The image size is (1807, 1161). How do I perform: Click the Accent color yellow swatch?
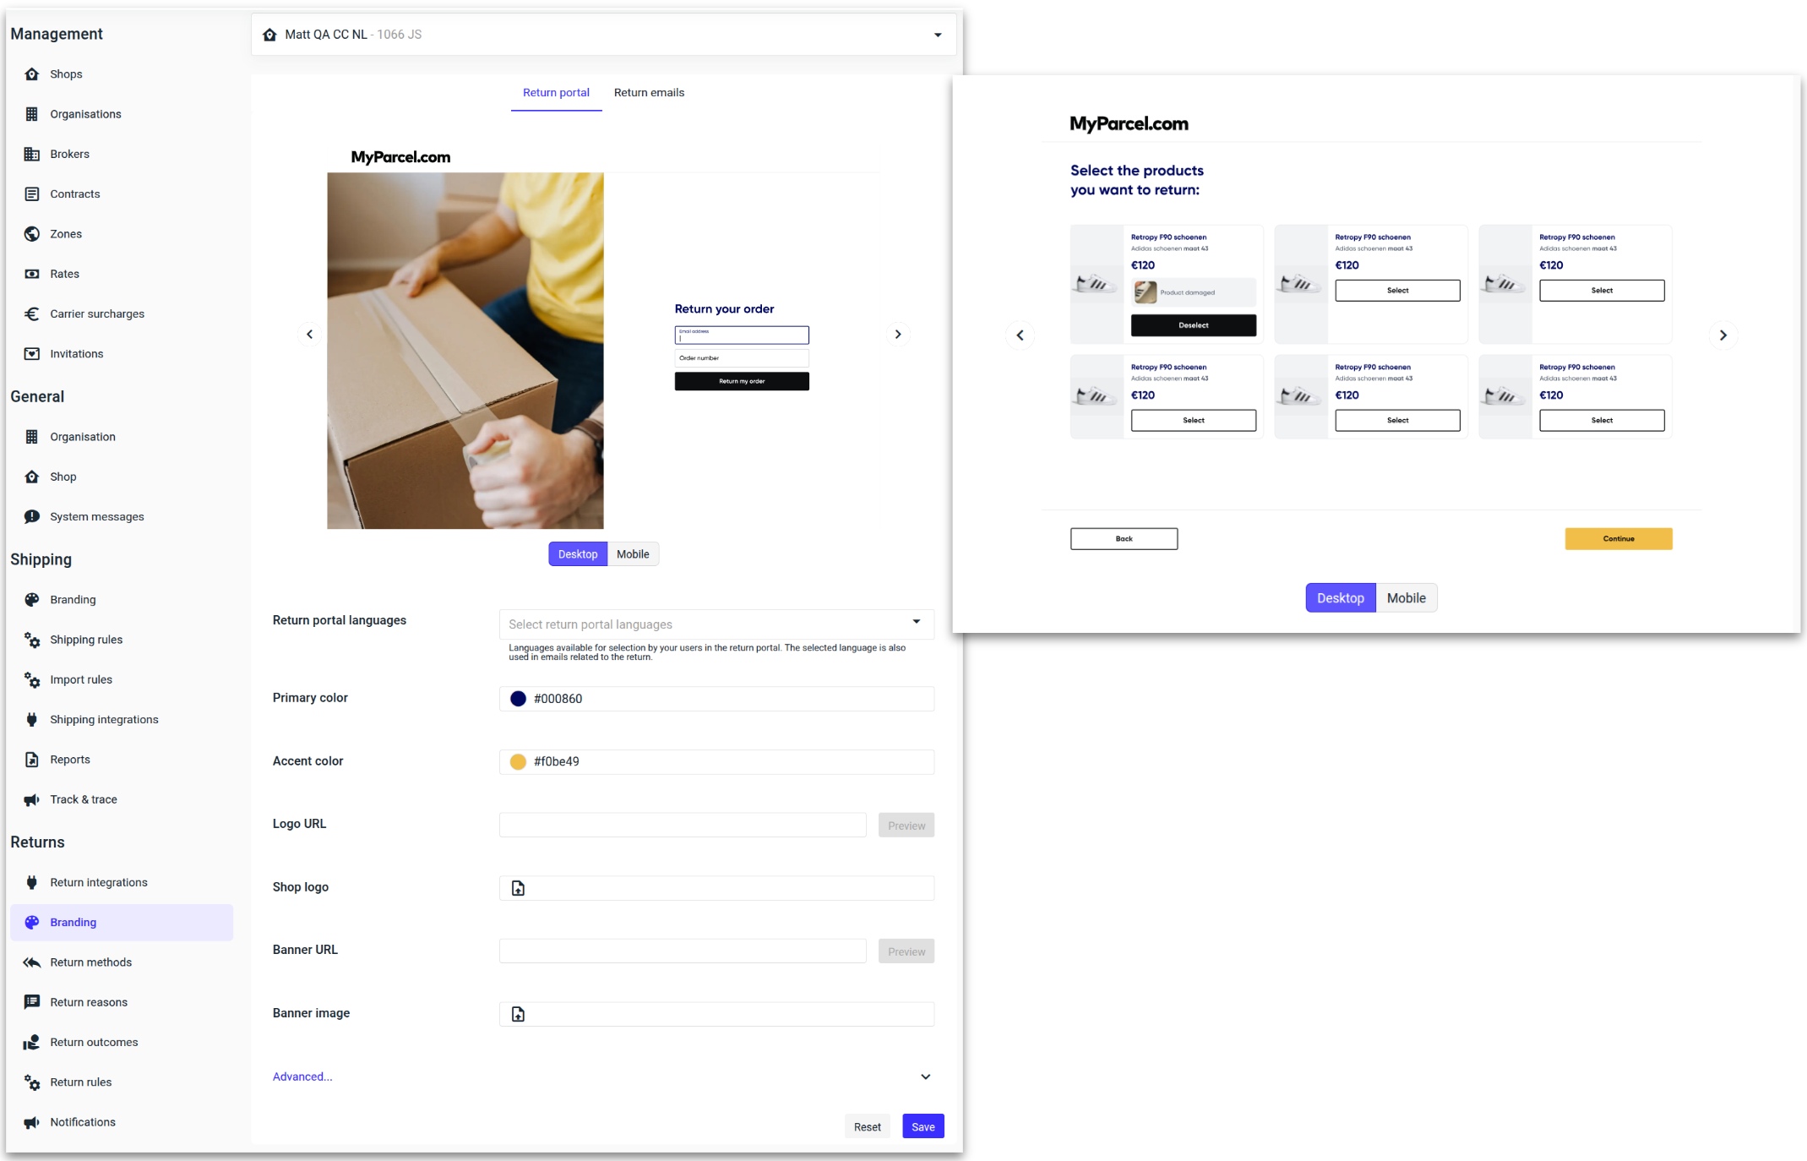click(518, 761)
